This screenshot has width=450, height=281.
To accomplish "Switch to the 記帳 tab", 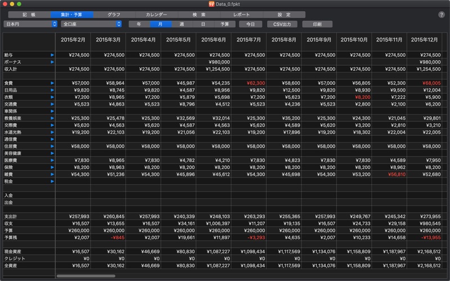I will (x=29, y=15).
